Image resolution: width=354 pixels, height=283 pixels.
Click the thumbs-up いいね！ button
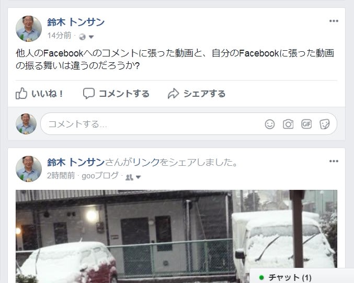pos(40,94)
